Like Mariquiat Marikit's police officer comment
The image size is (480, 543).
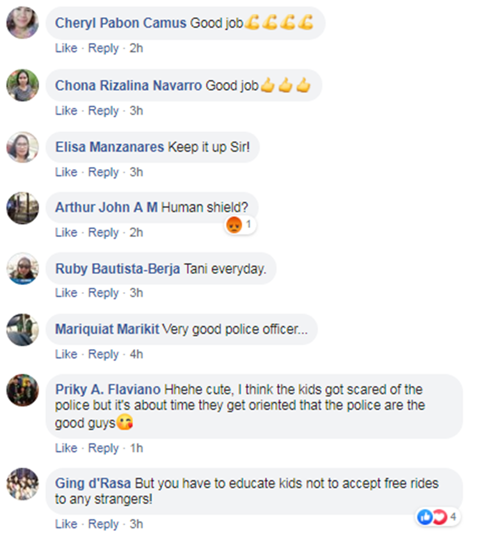pyautogui.click(x=66, y=354)
